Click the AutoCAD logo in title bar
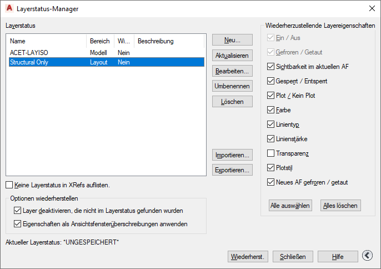 tap(9, 8)
